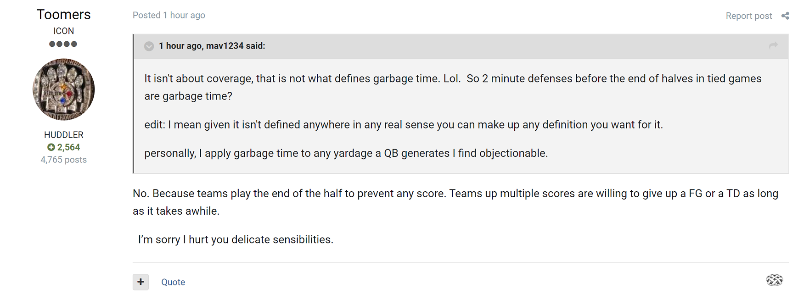798x300 pixels.
Task: Toggle the MultiQuote plus button
Action: 141,282
